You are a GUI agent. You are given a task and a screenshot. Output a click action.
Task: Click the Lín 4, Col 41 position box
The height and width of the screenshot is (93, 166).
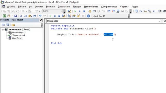[x=109, y=16]
